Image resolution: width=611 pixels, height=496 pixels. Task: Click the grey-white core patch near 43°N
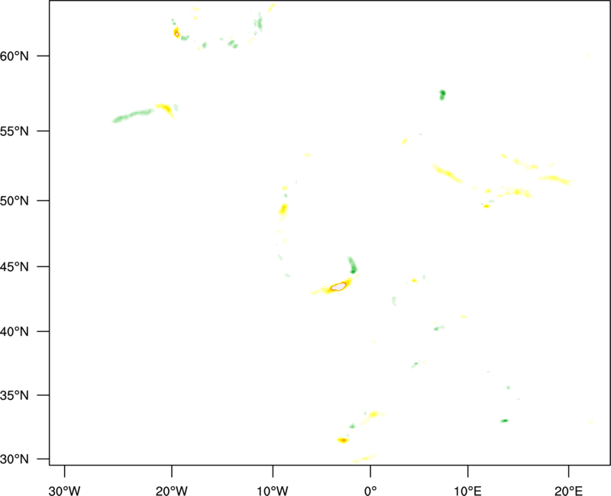338,287
